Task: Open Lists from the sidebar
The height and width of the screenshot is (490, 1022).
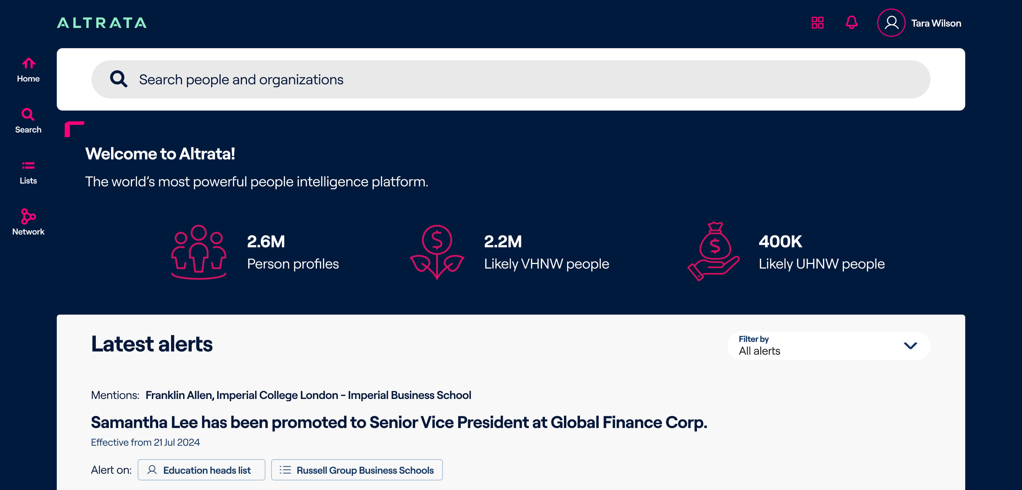Action: [28, 172]
